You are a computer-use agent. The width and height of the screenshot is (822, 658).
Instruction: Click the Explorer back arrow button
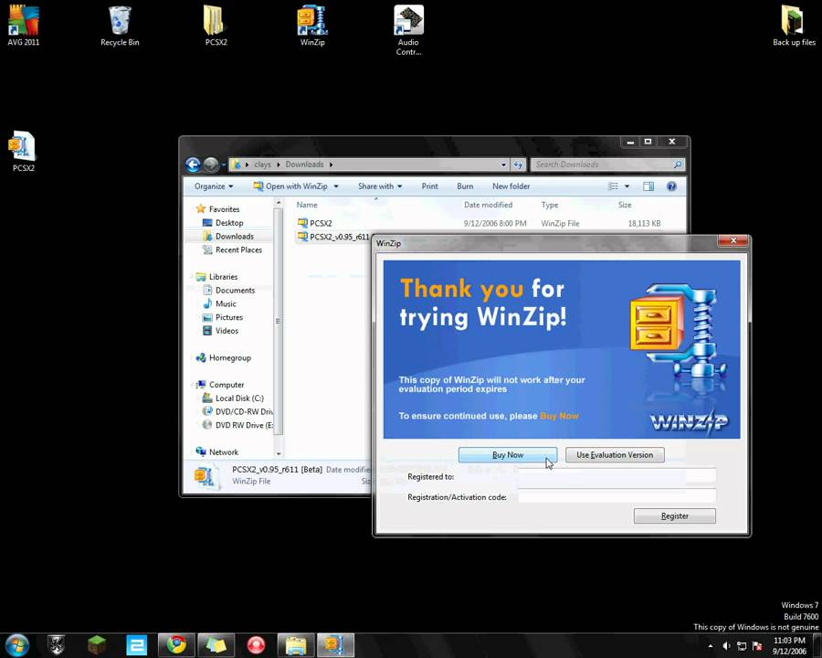point(193,164)
